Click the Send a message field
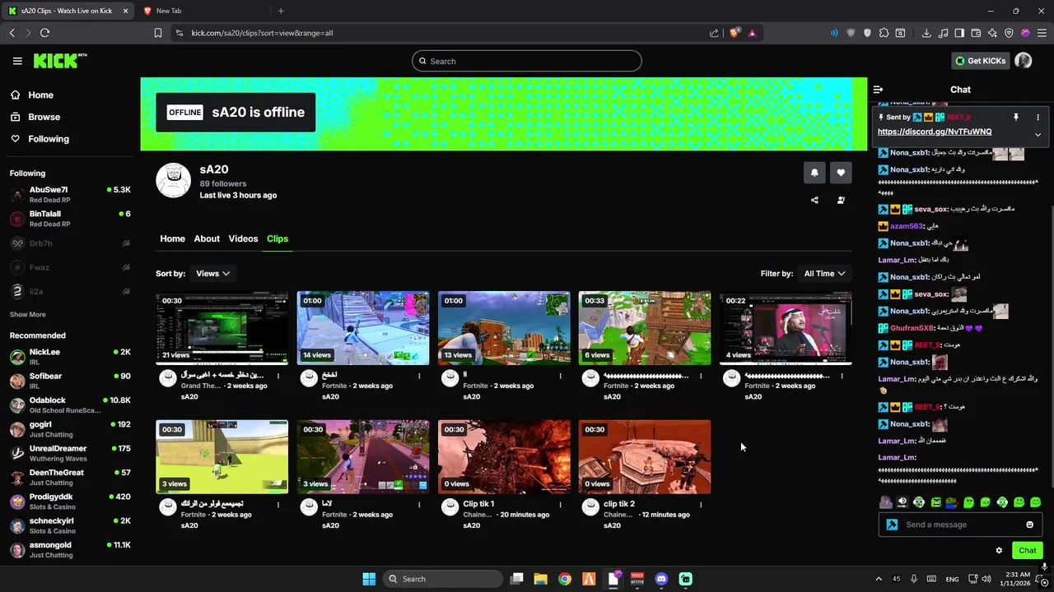The height and width of the screenshot is (592, 1054). 960,525
